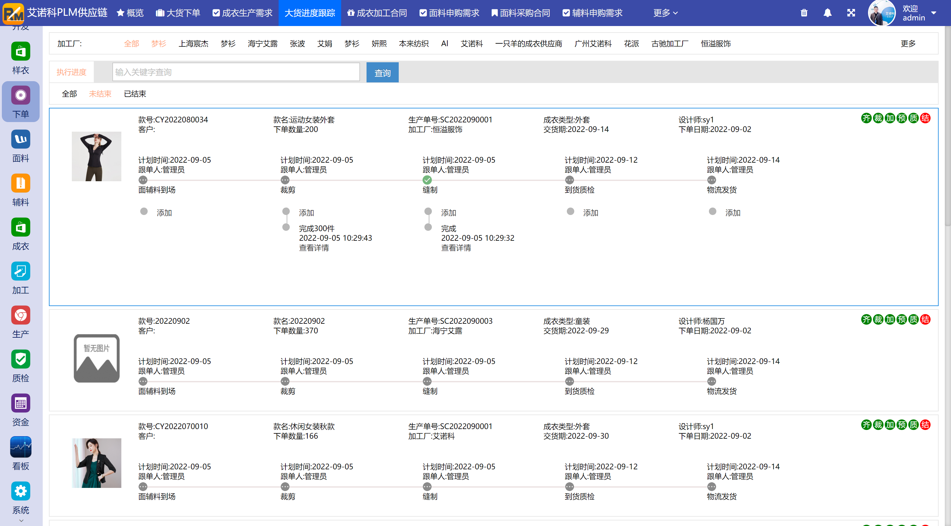Filter by 上海宸杰 factory

pyautogui.click(x=193, y=44)
